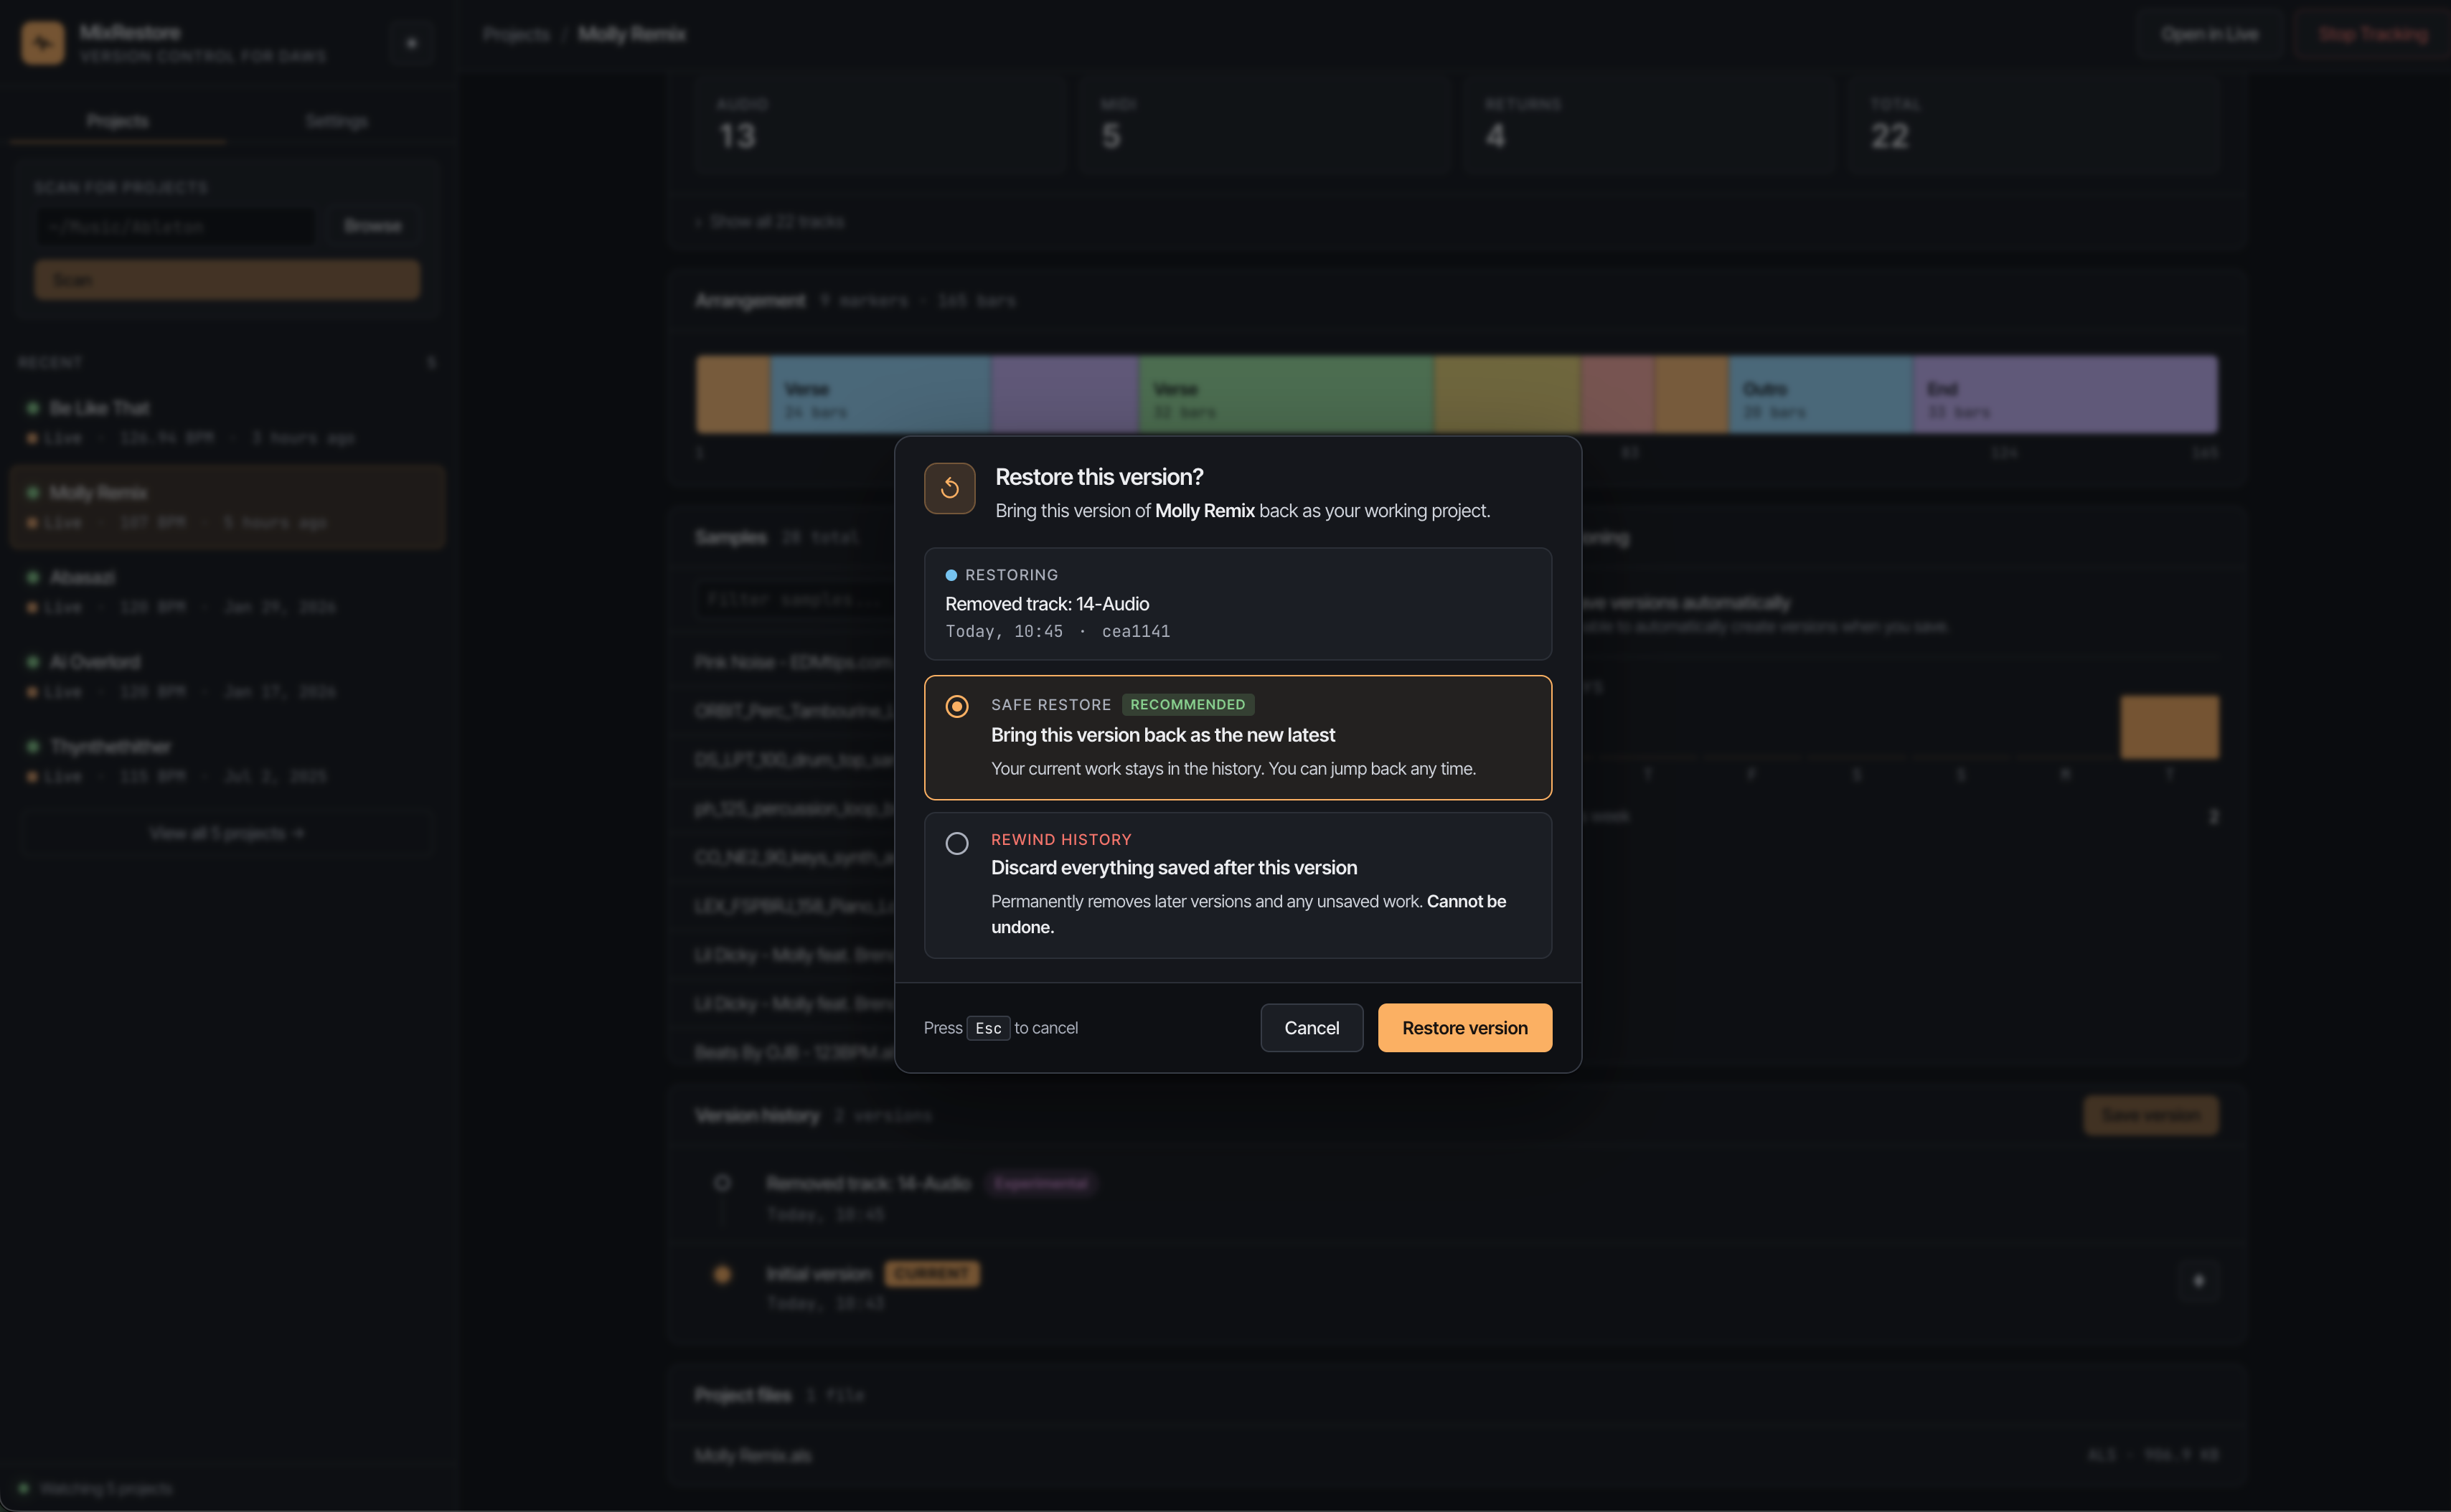Click the blue RESTORING status dot
The height and width of the screenshot is (1512, 2451).
point(951,575)
